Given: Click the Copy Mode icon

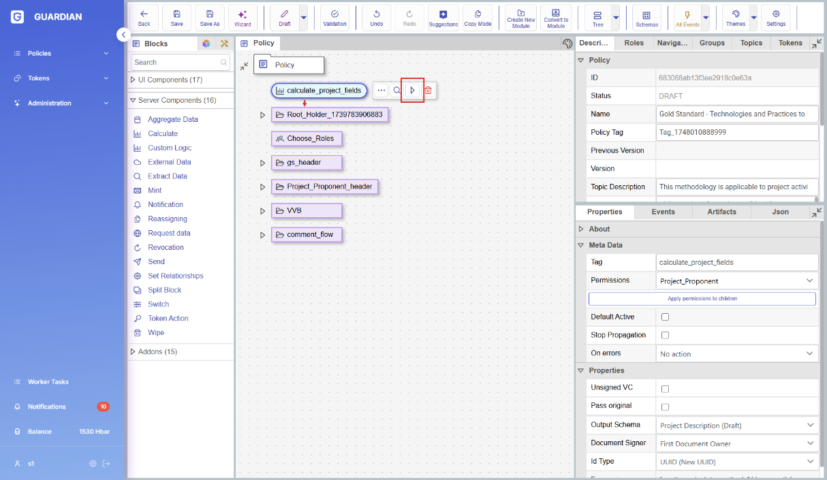Looking at the screenshot, I should pyautogui.click(x=478, y=18).
